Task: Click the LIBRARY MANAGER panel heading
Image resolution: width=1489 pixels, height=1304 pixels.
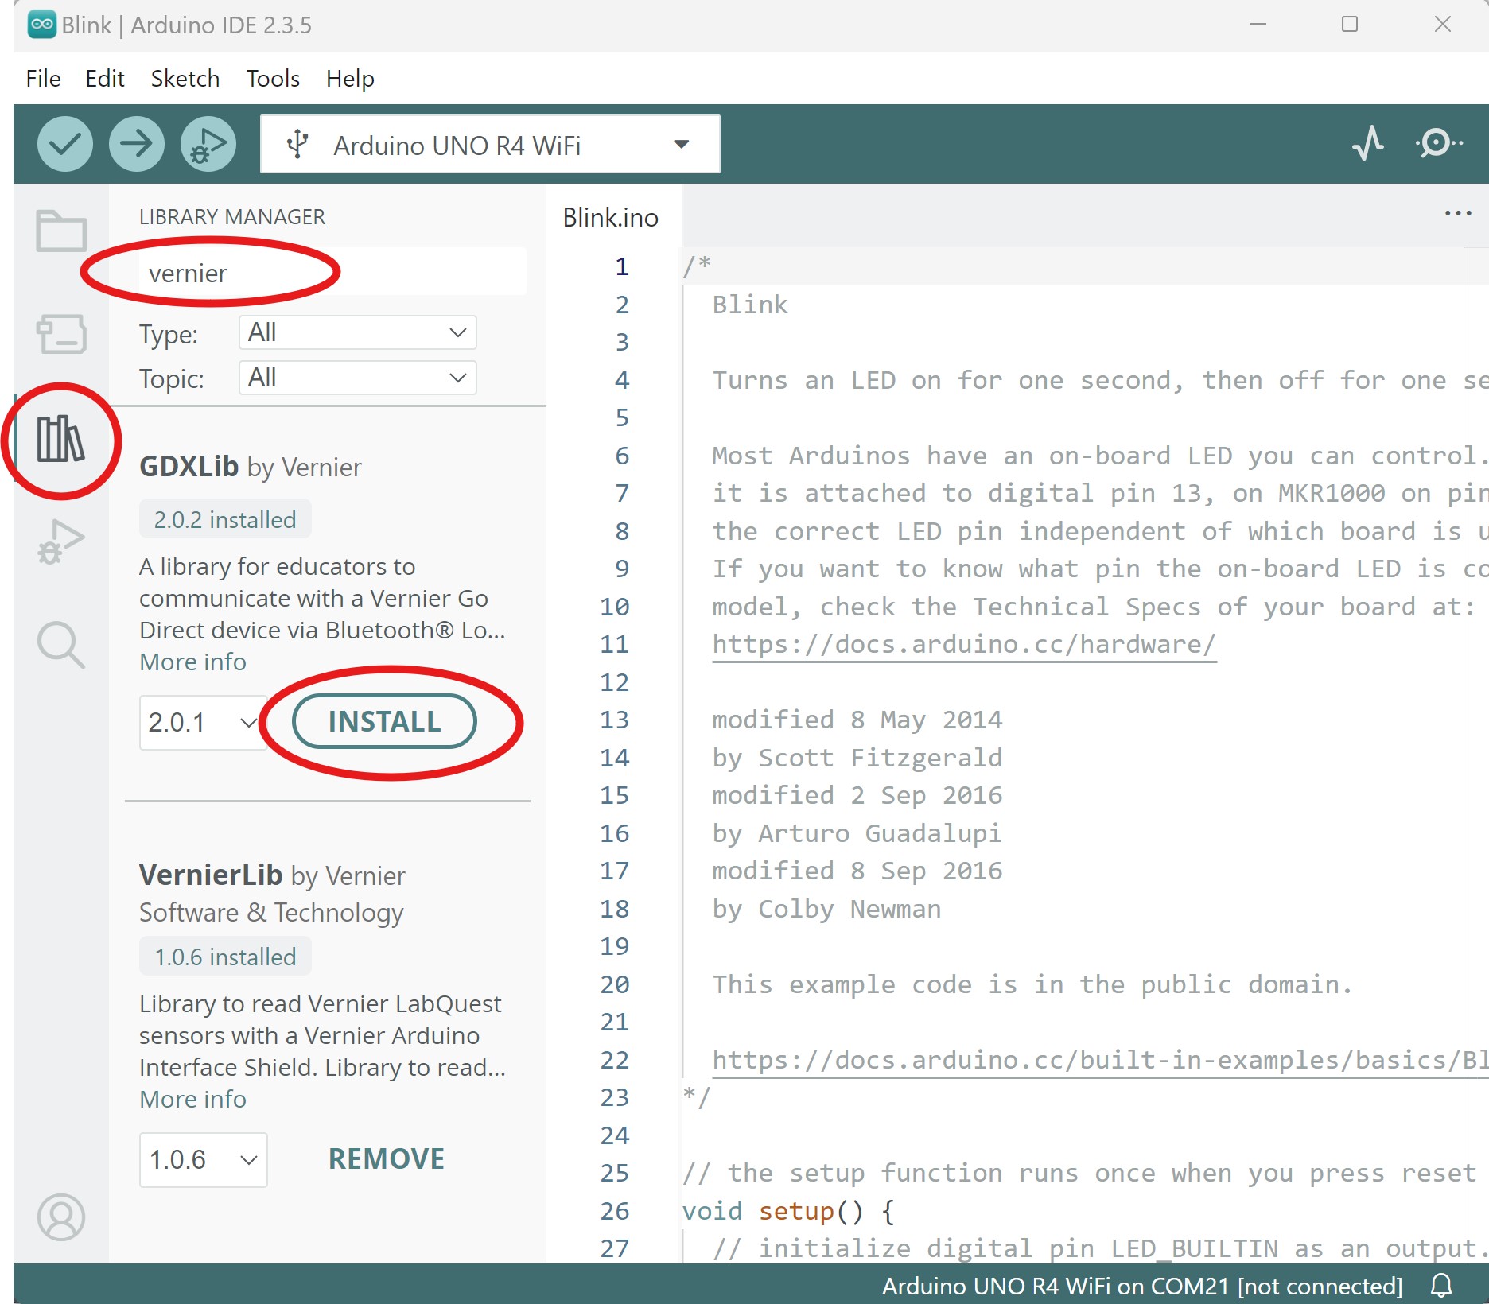Action: tap(232, 217)
